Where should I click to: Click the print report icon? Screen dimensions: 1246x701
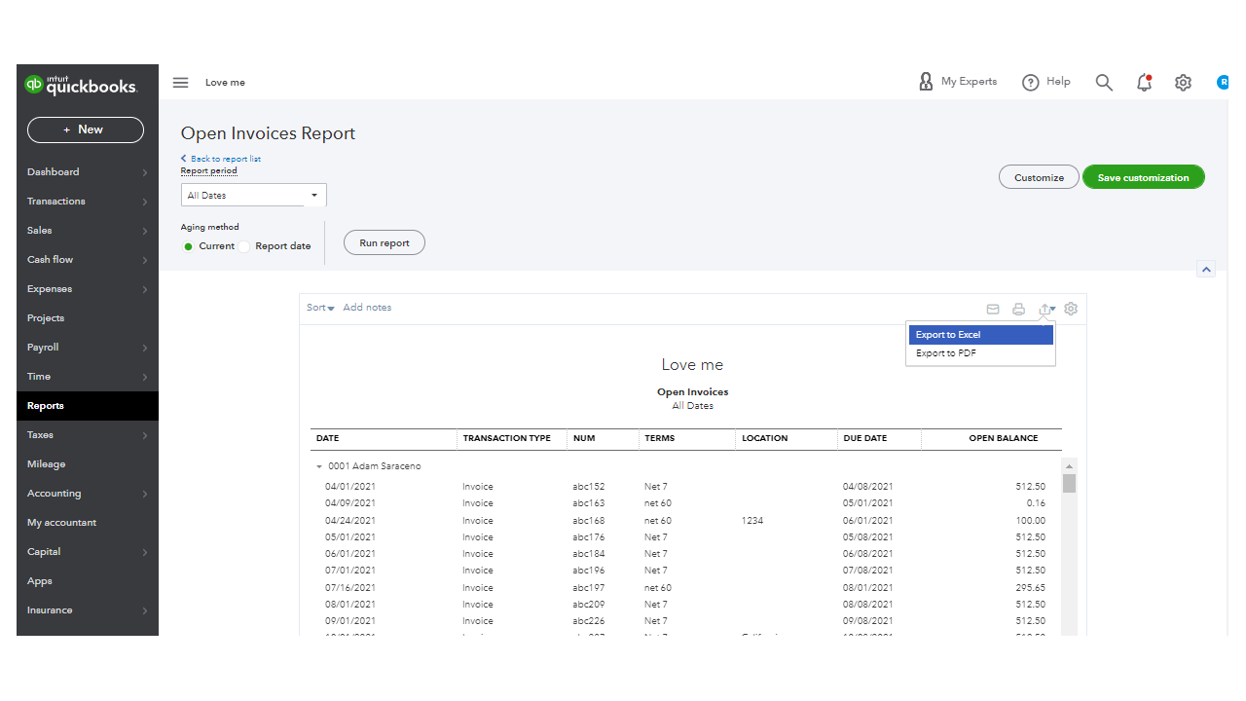click(x=1018, y=309)
